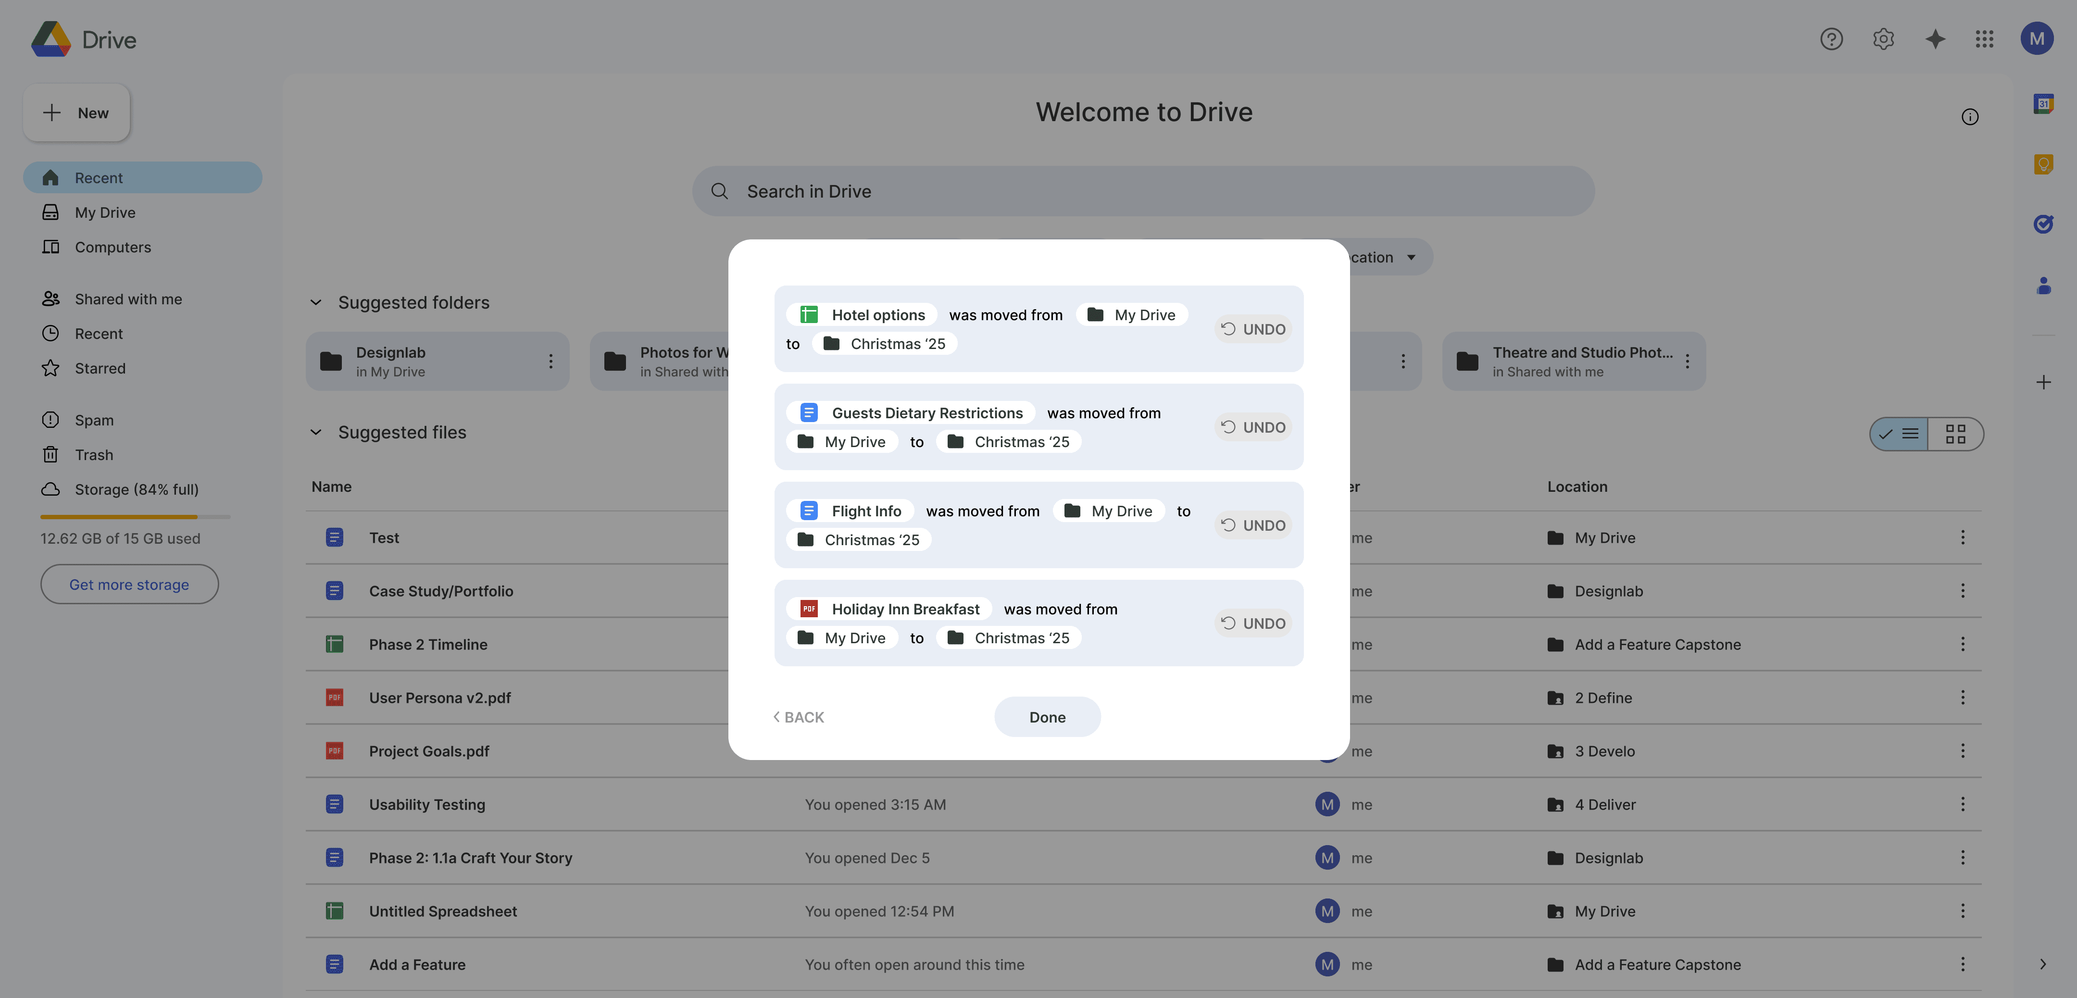This screenshot has height=998, width=2077.
Task: Go to My Drive in sidebar
Action: pos(105,212)
